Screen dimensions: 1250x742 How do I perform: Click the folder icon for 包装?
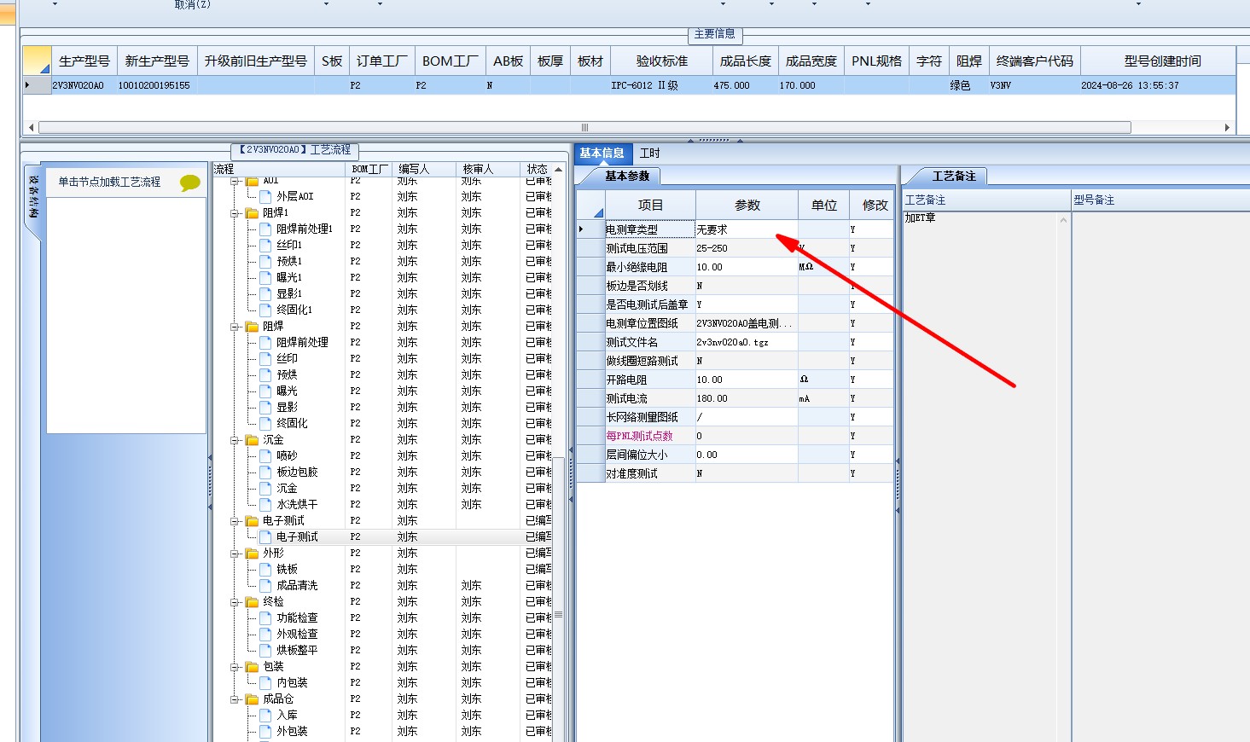click(252, 666)
